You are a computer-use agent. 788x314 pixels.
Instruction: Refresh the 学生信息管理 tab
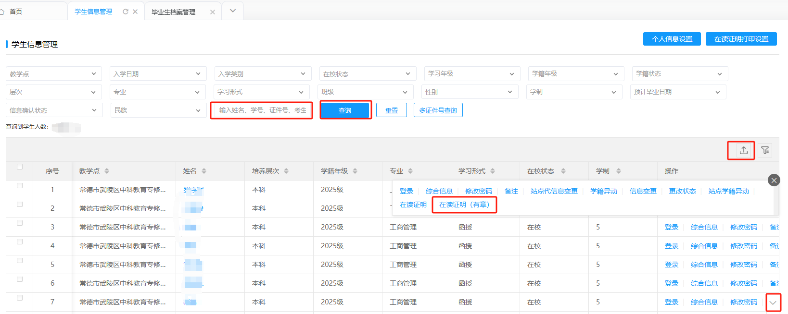pos(126,12)
